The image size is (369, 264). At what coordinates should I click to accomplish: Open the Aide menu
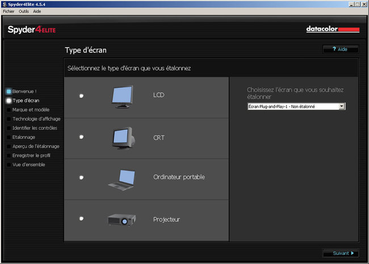[x=37, y=11]
